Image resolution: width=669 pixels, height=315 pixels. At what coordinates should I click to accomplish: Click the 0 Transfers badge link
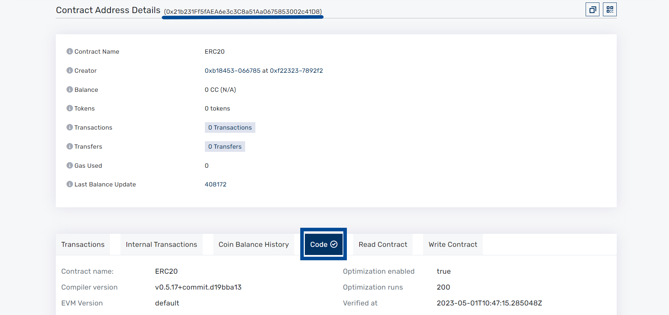tap(225, 147)
